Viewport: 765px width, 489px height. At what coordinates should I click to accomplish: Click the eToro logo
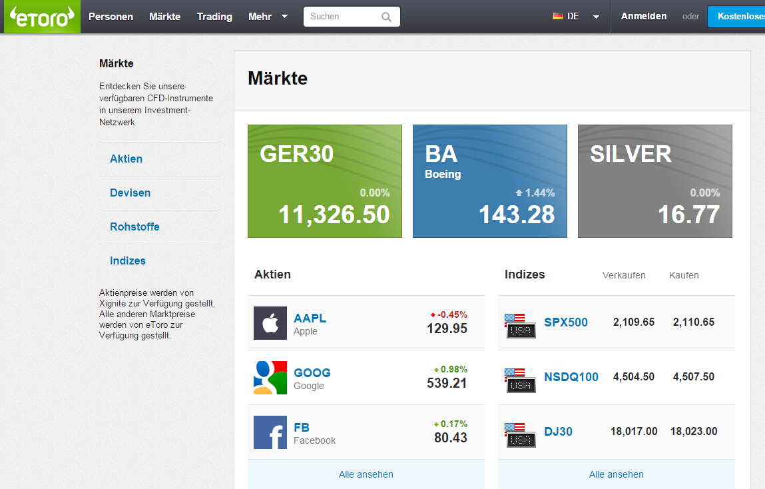click(43, 17)
